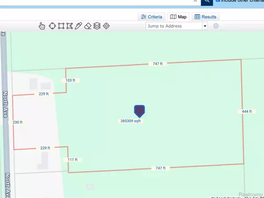Screen dimensions: 264x198
Task: Open map settings gear icon
Action: pyautogui.click(x=216, y=26)
